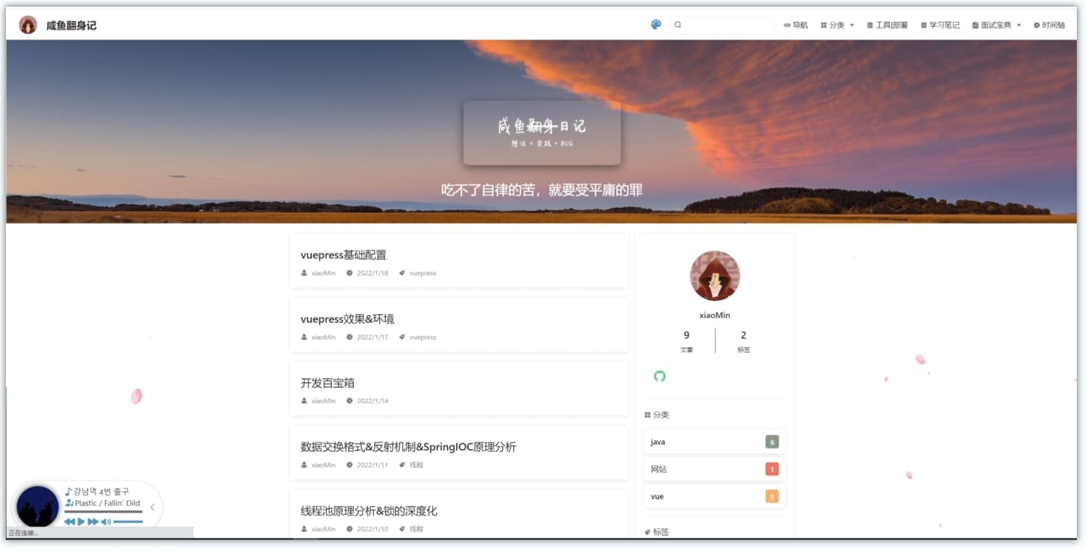Go to the 时间轴 timeline page
The height and width of the screenshot is (549, 1086).
pos(1049,25)
